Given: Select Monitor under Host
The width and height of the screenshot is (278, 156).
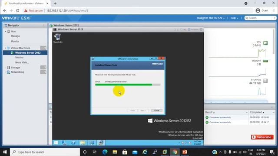Looking at the screenshot, I should click(15, 41).
